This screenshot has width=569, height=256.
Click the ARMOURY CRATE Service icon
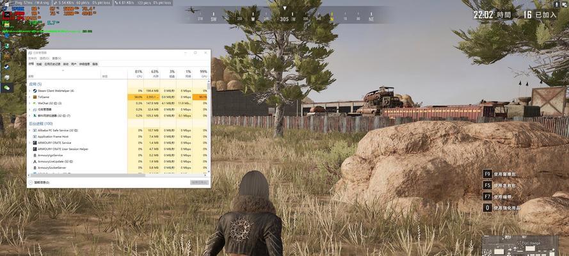click(35, 143)
